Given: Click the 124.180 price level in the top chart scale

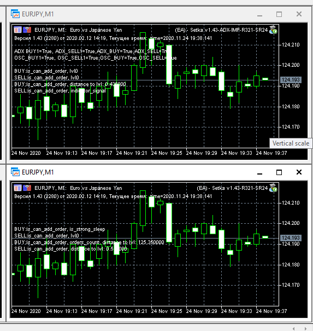Looking at the screenshot, I should pyautogui.click(x=291, y=107).
